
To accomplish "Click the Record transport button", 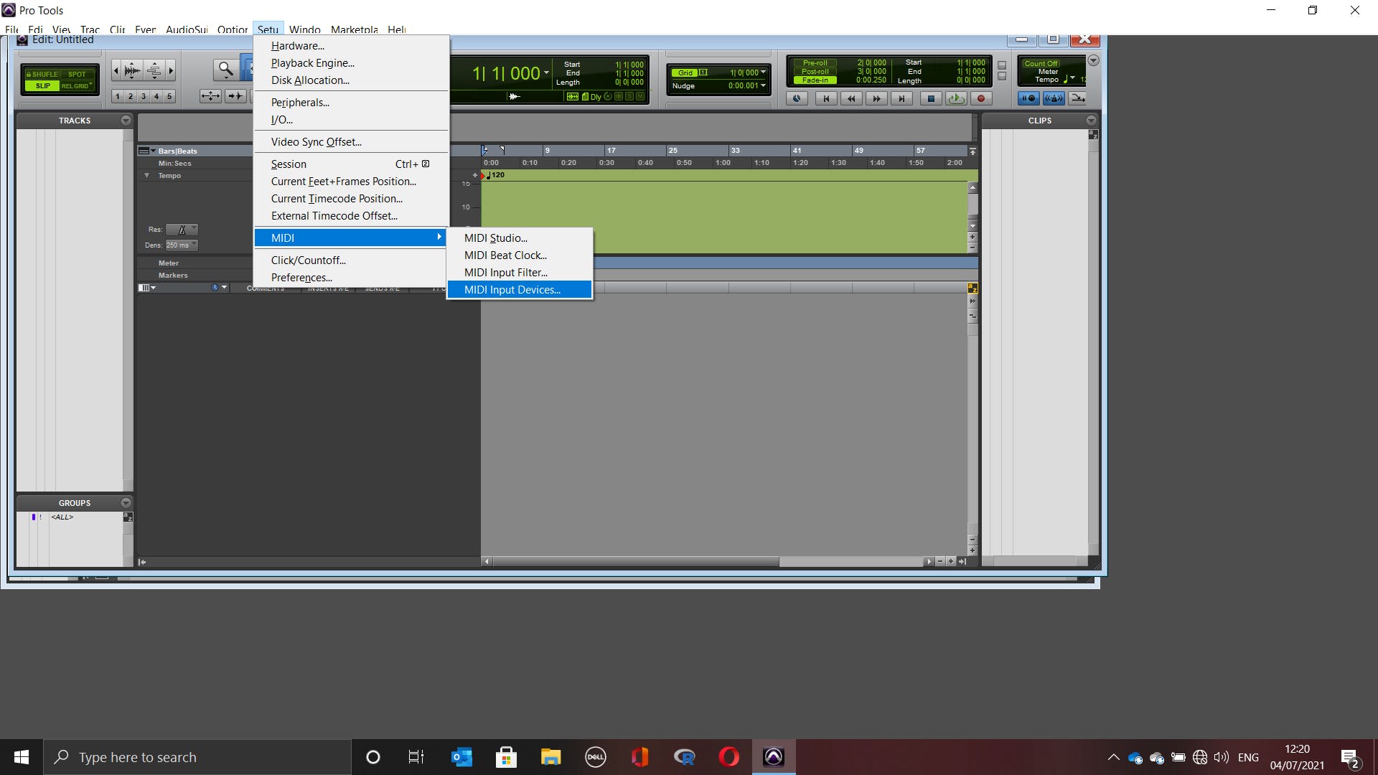I will 981,99.
